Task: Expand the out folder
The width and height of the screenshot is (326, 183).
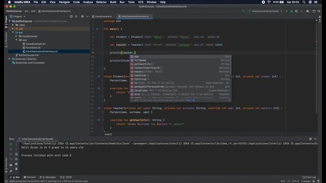Action: 13,28
